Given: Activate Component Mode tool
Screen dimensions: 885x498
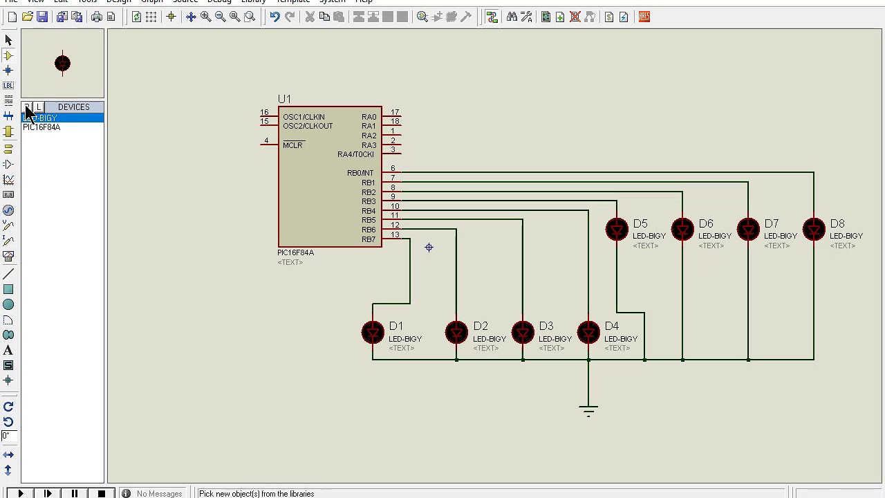Looking at the screenshot, I should click(8, 55).
